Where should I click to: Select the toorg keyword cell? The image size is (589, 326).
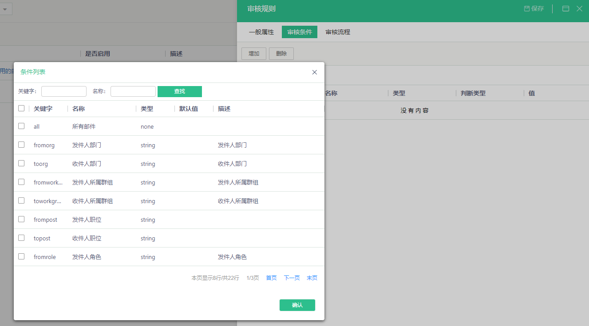41,164
